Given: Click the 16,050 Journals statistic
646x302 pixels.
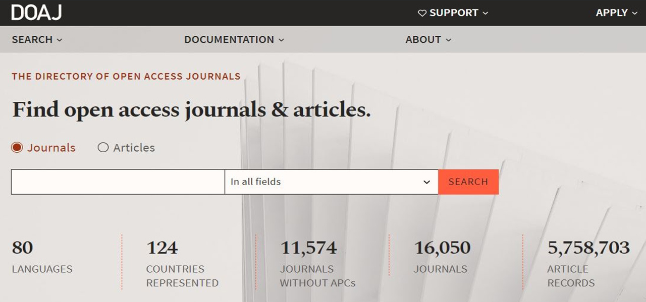Looking at the screenshot, I should (x=443, y=258).
